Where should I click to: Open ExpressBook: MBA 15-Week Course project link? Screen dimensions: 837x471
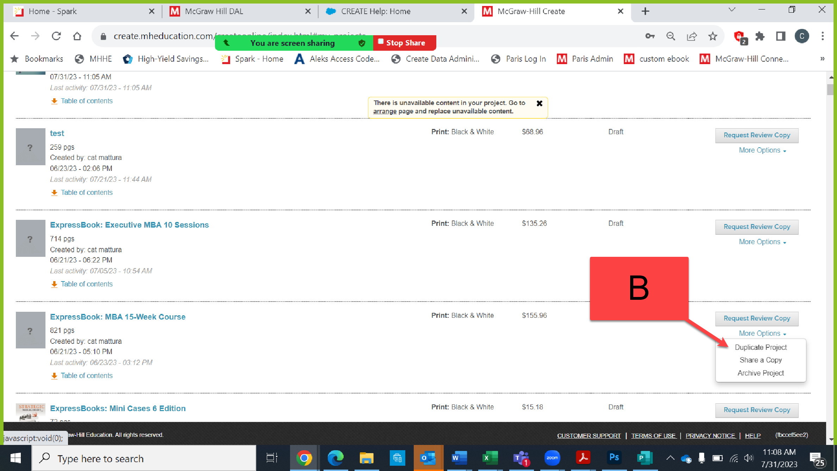pos(118,317)
